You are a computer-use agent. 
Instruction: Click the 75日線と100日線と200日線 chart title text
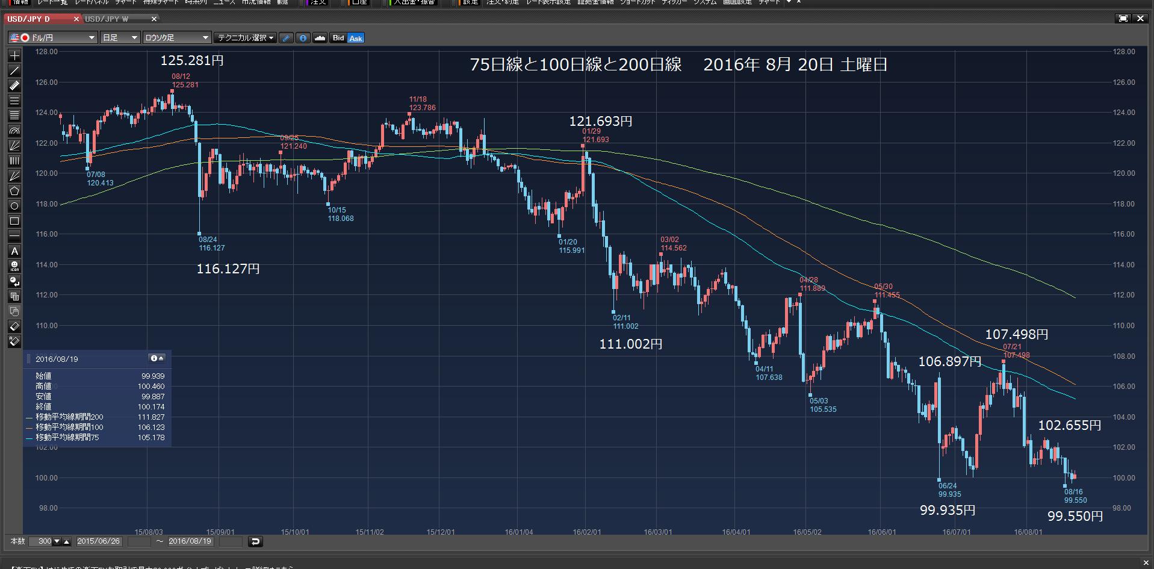(x=575, y=64)
